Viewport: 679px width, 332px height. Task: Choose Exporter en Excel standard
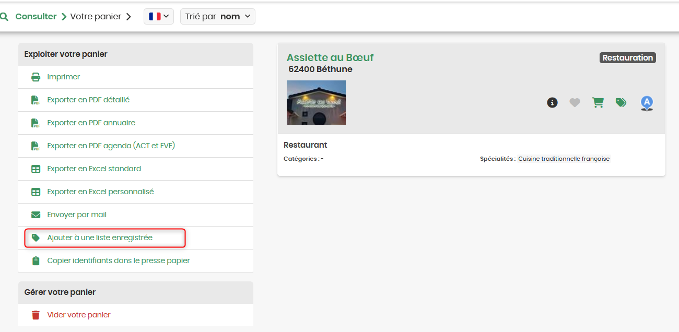tap(94, 169)
